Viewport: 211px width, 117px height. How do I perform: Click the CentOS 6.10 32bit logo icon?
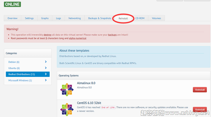[67, 109]
